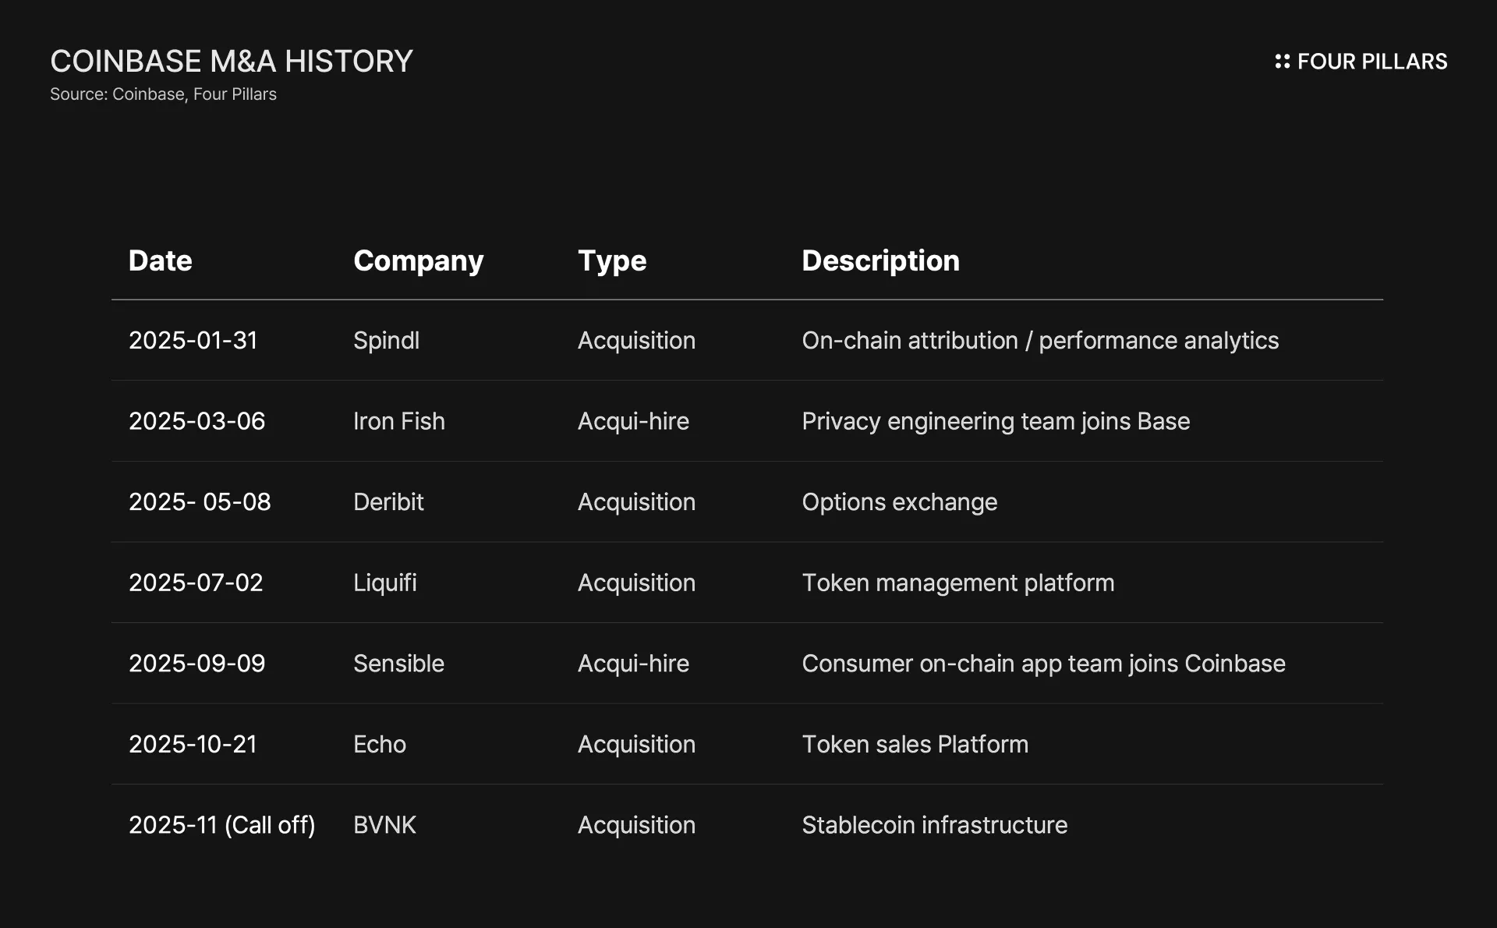
Task: Click the Source: Coinbase, Four Pillars caption
Action: point(163,94)
